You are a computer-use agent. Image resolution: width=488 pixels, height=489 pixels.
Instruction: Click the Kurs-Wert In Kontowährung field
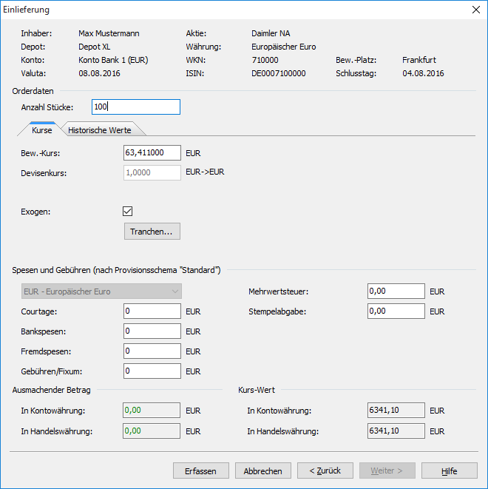tap(396, 411)
